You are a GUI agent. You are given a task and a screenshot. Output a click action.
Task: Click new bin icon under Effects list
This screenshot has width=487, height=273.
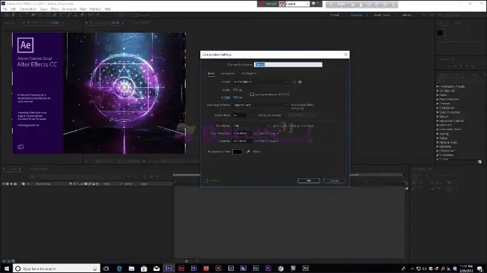pyautogui.click(x=479, y=162)
